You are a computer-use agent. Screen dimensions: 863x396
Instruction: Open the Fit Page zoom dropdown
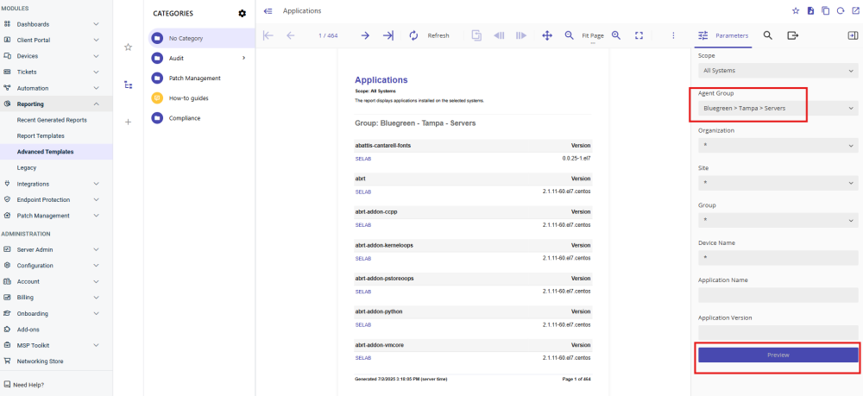[593, 35]
